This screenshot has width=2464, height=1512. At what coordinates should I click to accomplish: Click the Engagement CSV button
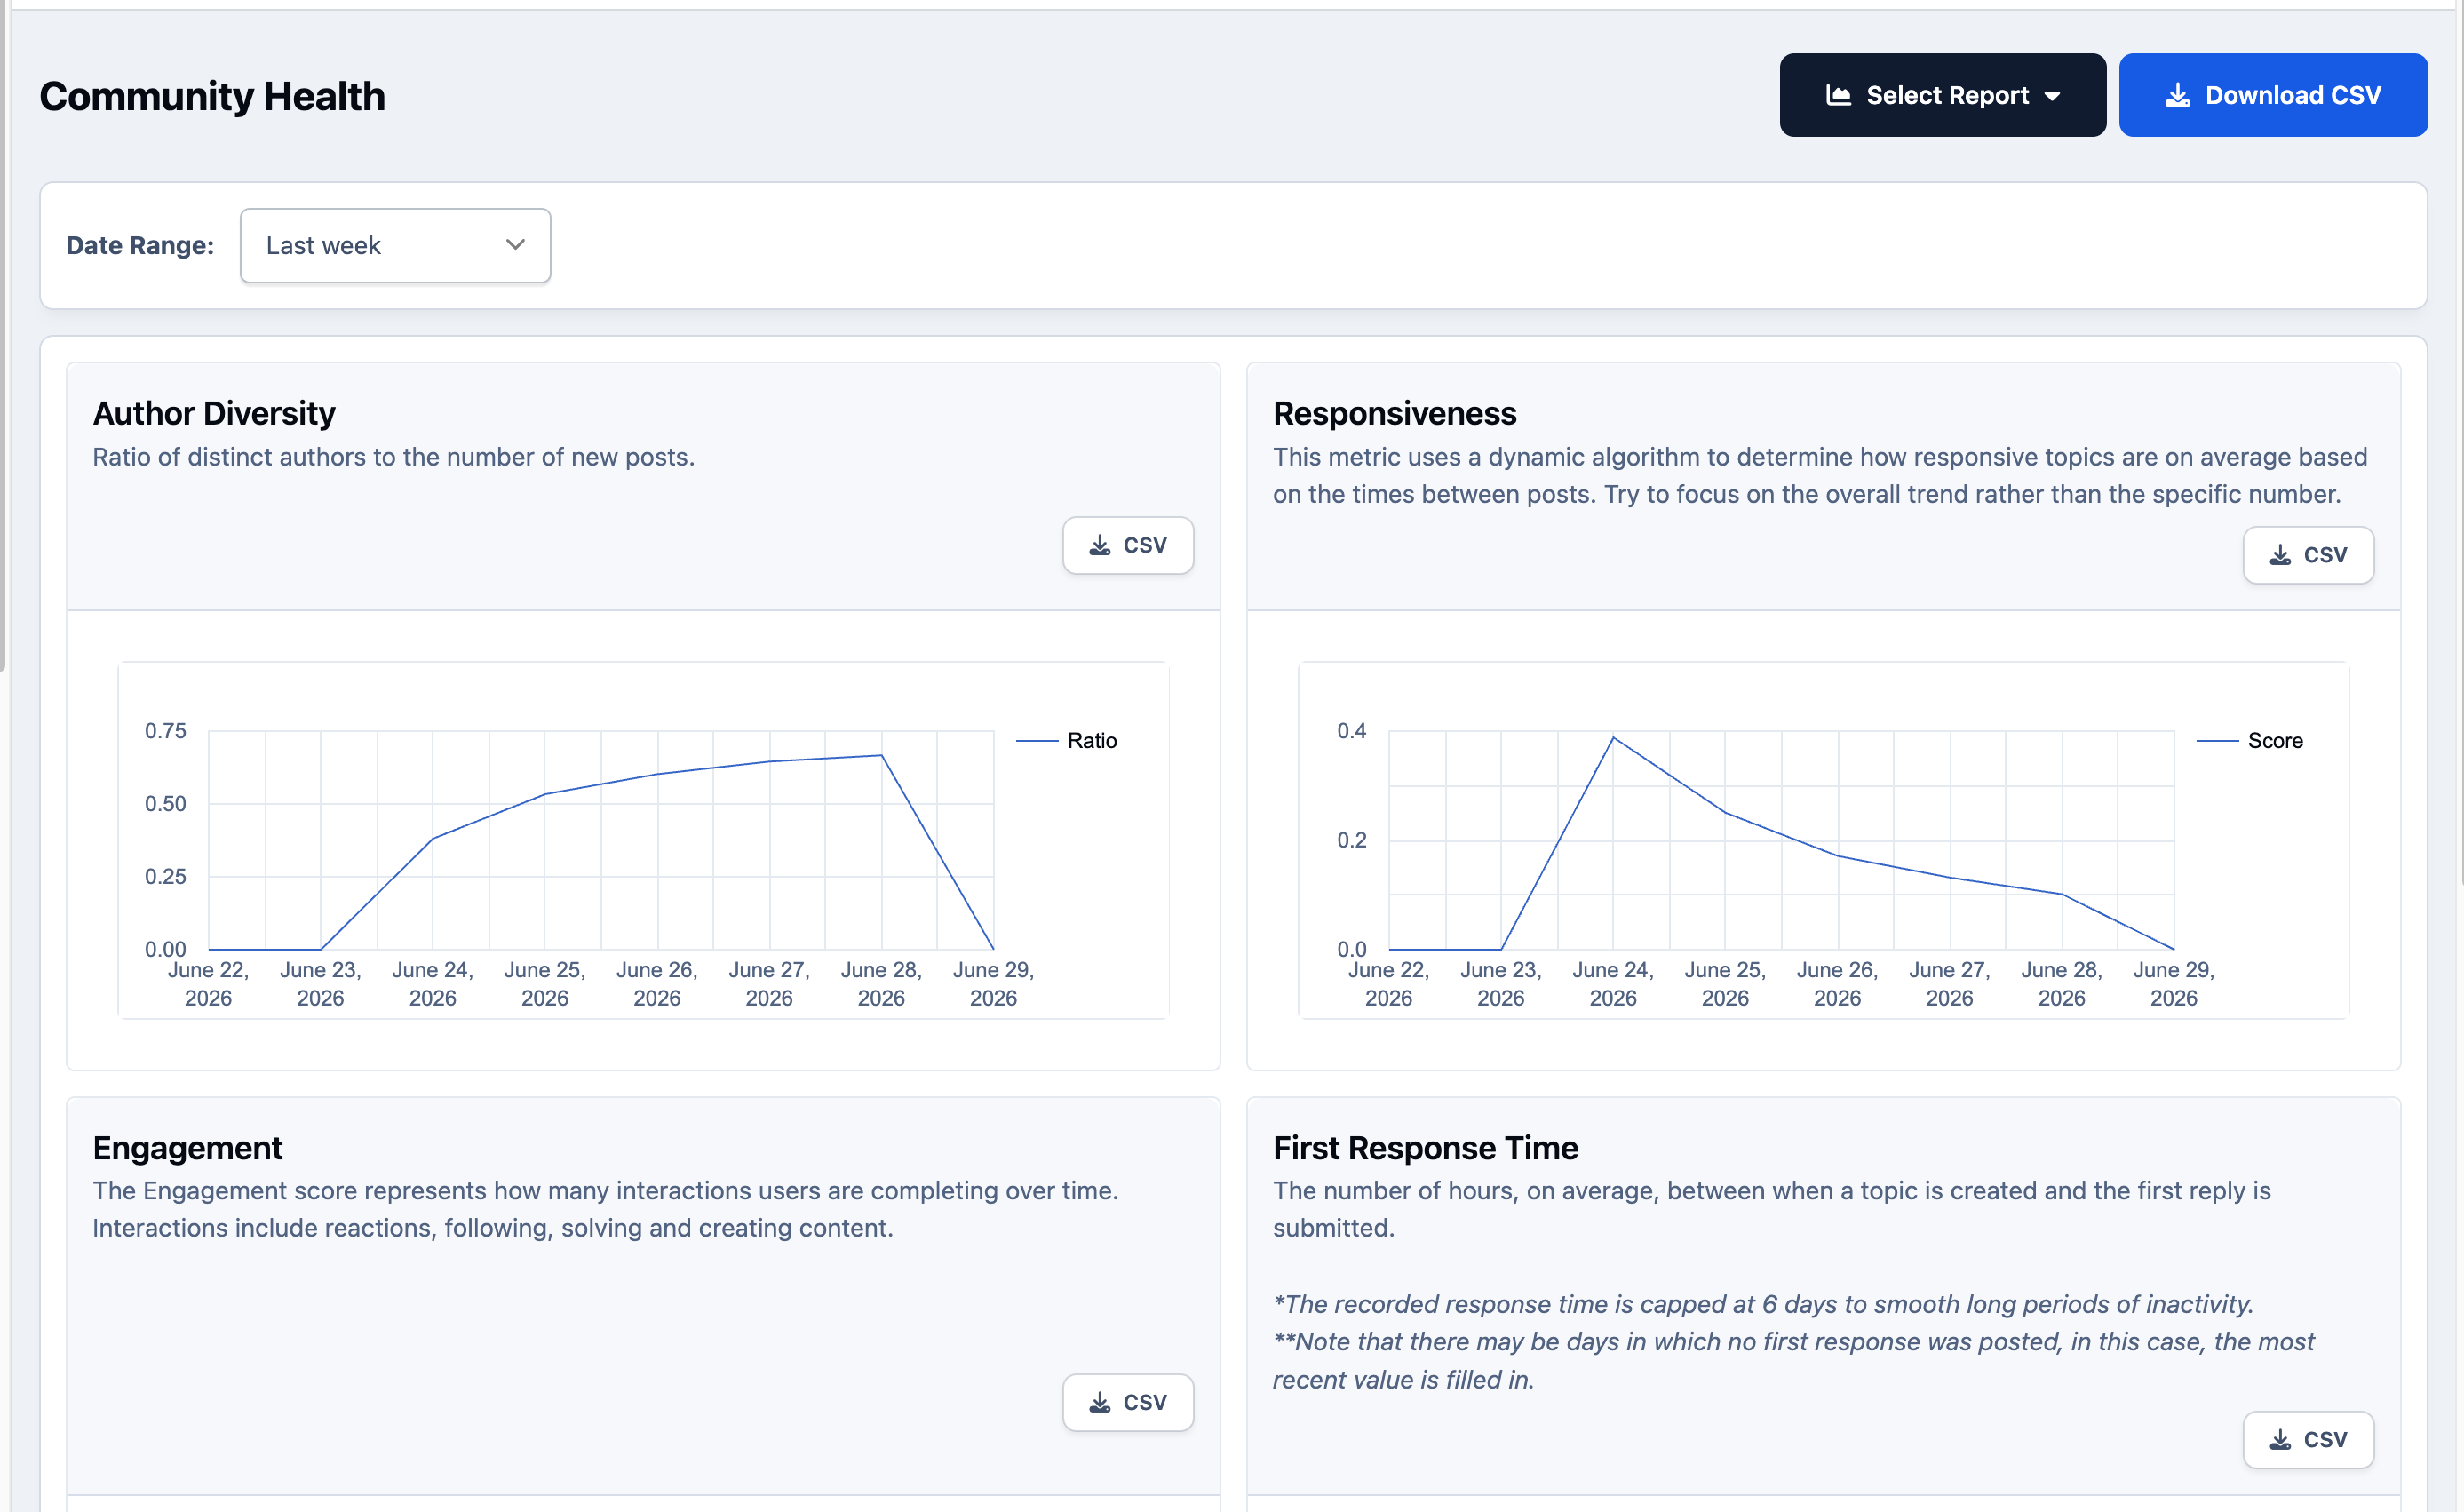click(x=1128, y=1402)
